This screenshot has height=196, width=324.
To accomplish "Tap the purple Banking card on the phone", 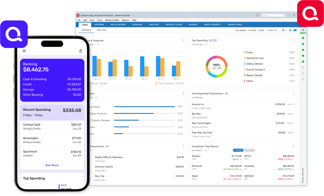I will [x=52, y=80].
